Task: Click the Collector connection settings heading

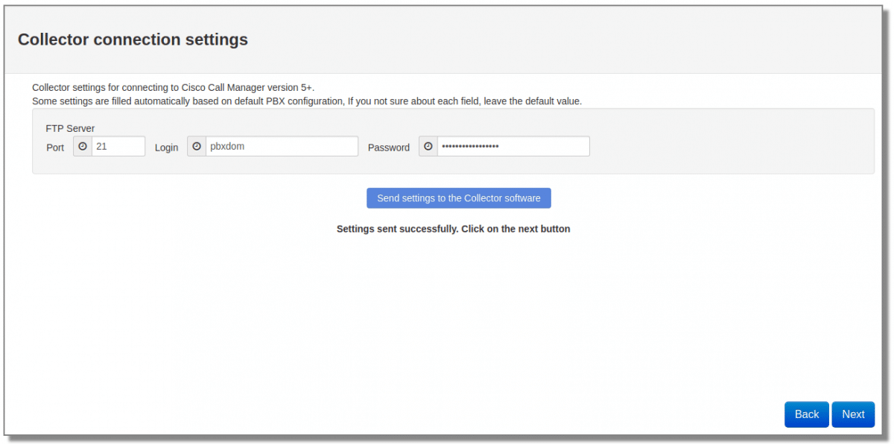Action: [x=133, y=39]
